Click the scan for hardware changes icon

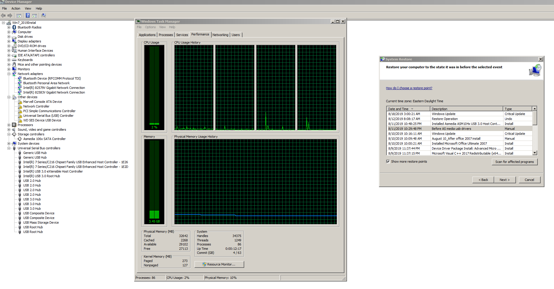click(x=44, y=16)
